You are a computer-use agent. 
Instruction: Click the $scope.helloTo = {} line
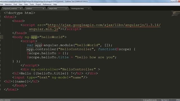click(48, 53)
